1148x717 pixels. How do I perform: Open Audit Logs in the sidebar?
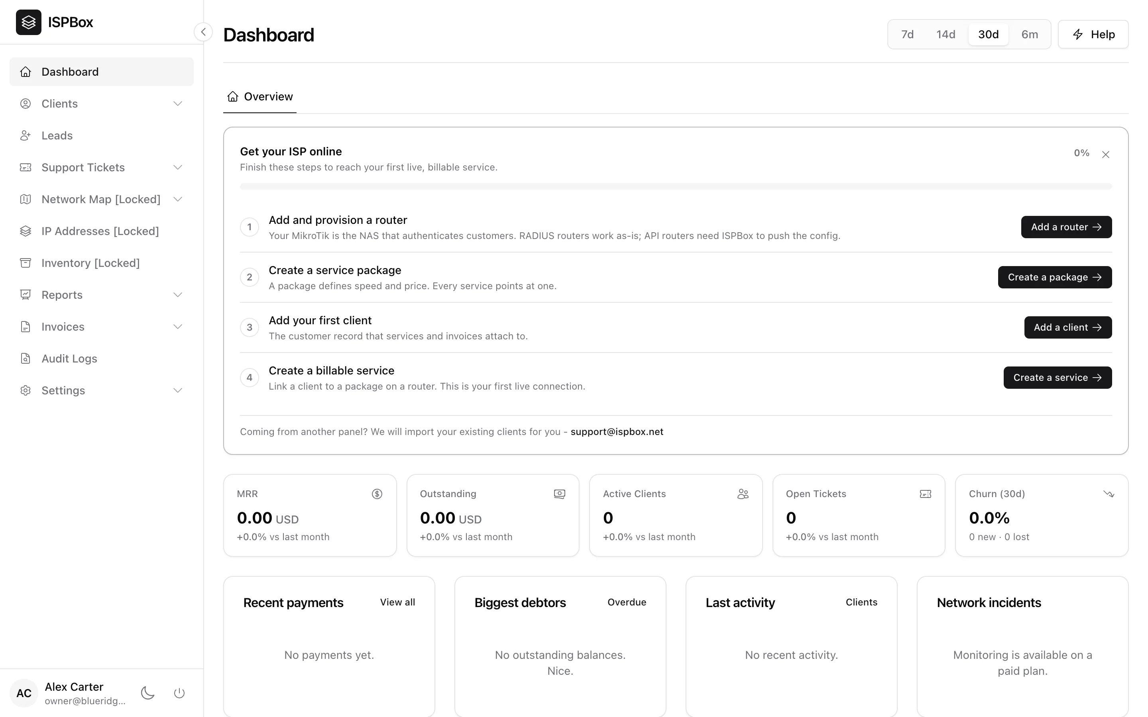(x=102, y=358)
